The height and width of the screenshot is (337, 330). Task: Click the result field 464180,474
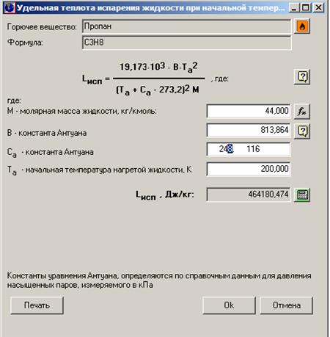click(249, 195)
